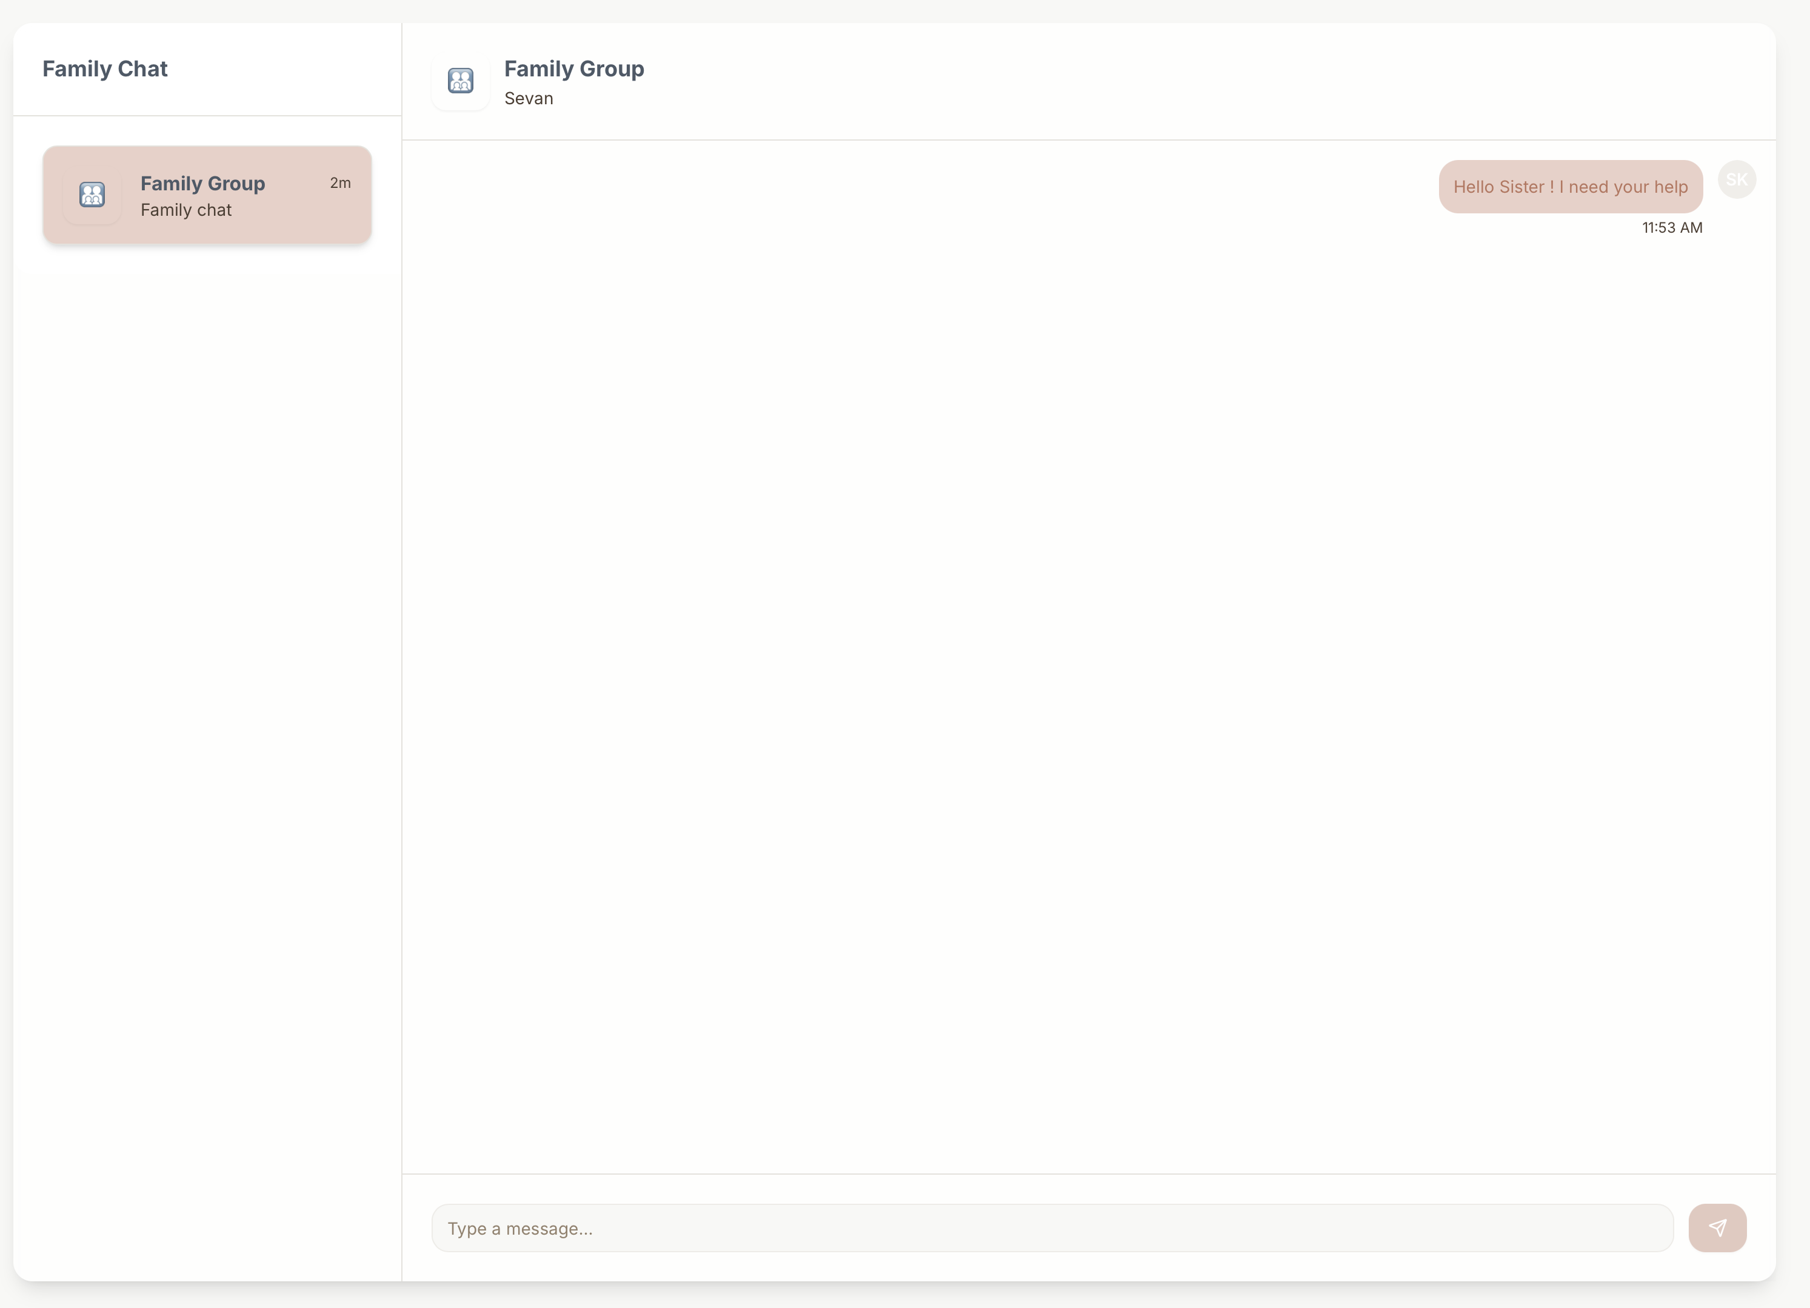
Task: Click the send message paper-plane icon
Action: tap(1717, 1227)
